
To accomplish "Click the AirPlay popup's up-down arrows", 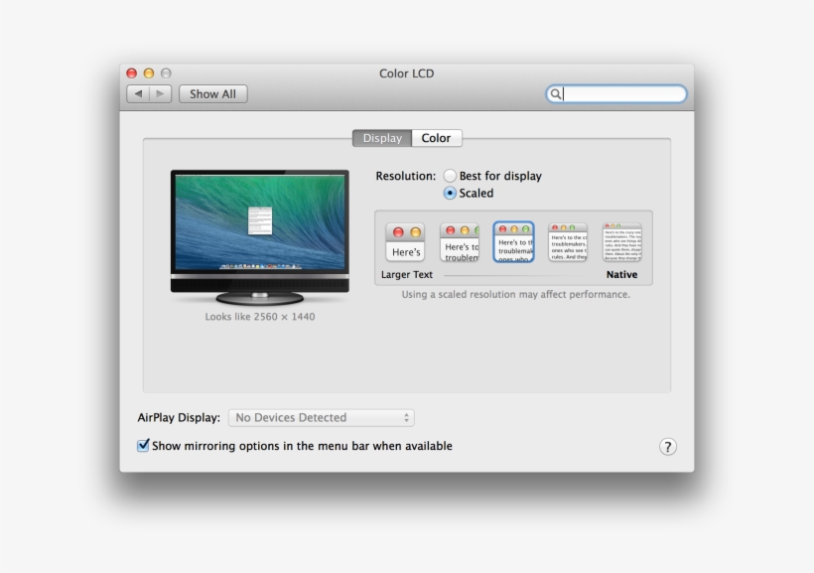I will (405, 417).
